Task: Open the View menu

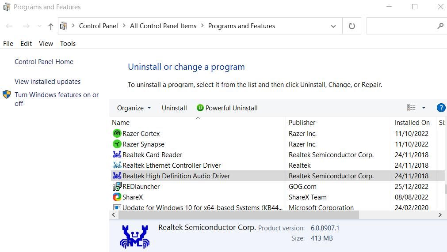Action: tap(46, 44)
